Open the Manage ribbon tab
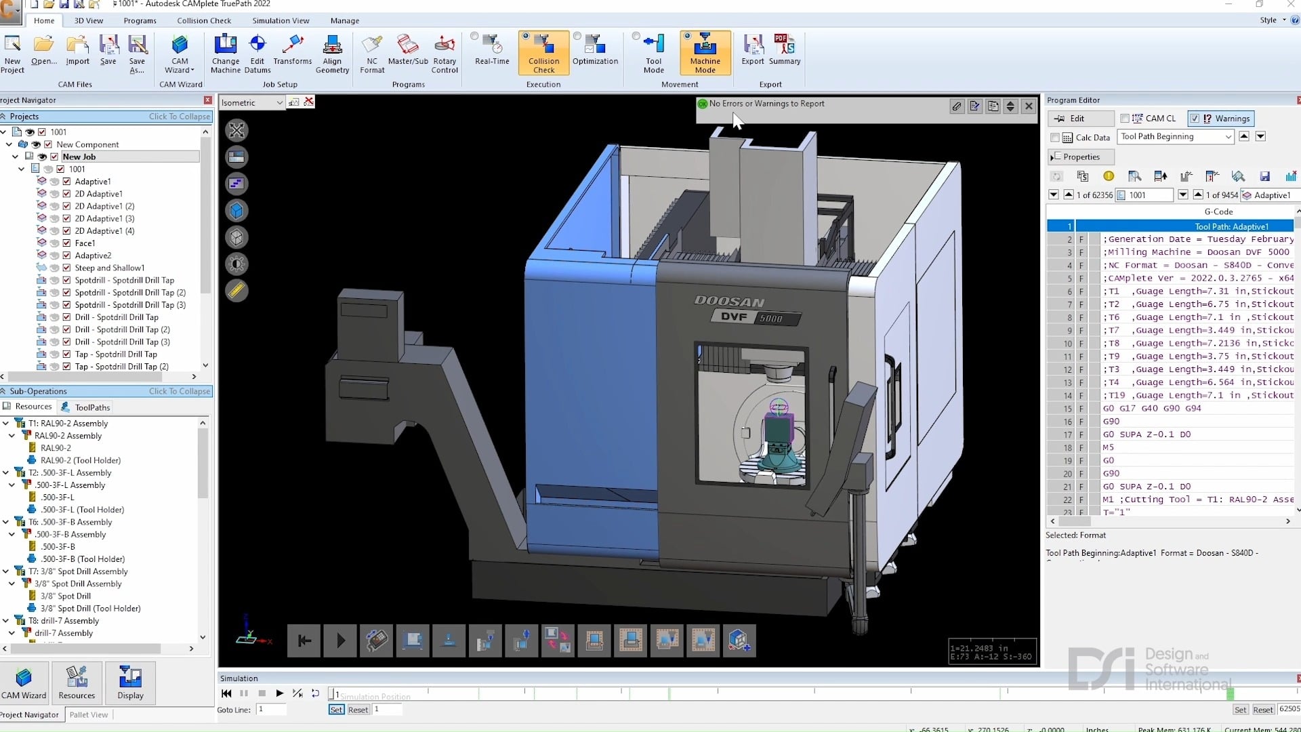This screenshot has height=732, width=1301. click(x=345, y=20)
